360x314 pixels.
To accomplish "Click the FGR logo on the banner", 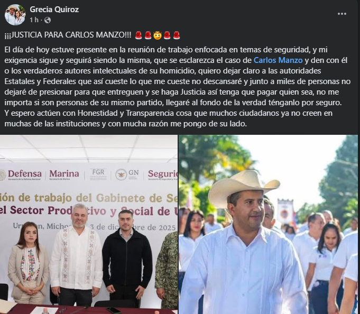I will click(x=98, y=174).
